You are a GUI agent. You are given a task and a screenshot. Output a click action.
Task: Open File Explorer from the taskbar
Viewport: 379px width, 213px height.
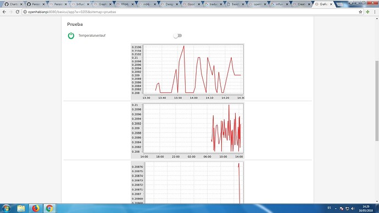click(21, 208)
